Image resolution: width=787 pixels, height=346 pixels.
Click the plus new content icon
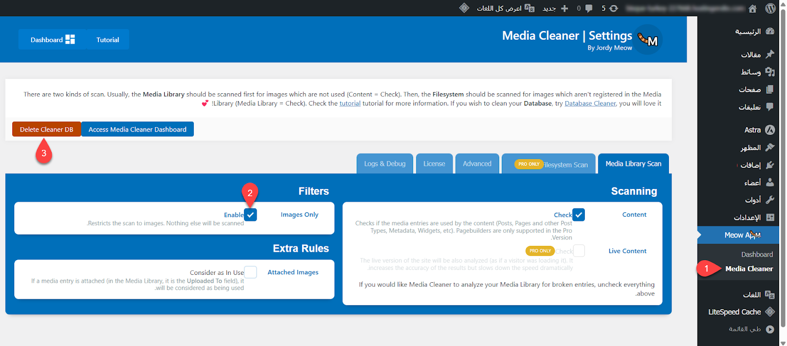pos(565,8)
